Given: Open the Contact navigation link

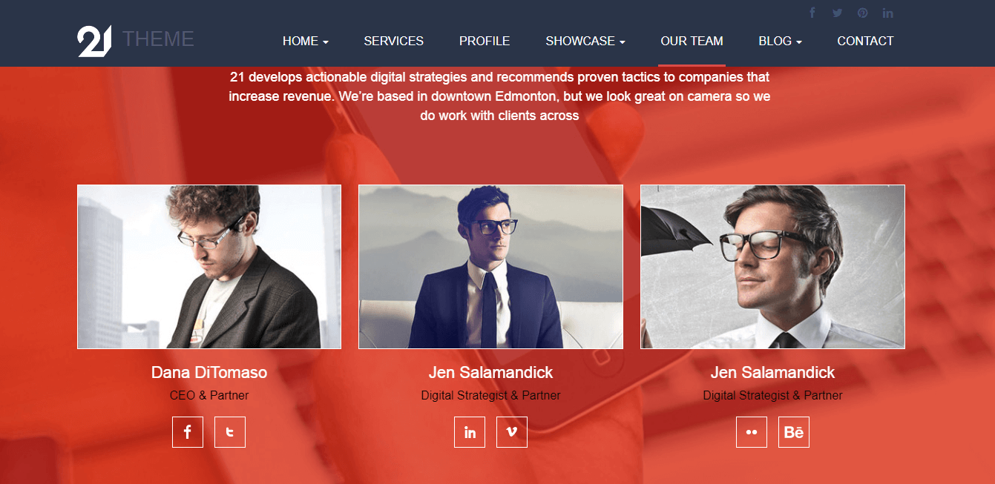Looking at the screenshot, I should [x=865, y=42].
